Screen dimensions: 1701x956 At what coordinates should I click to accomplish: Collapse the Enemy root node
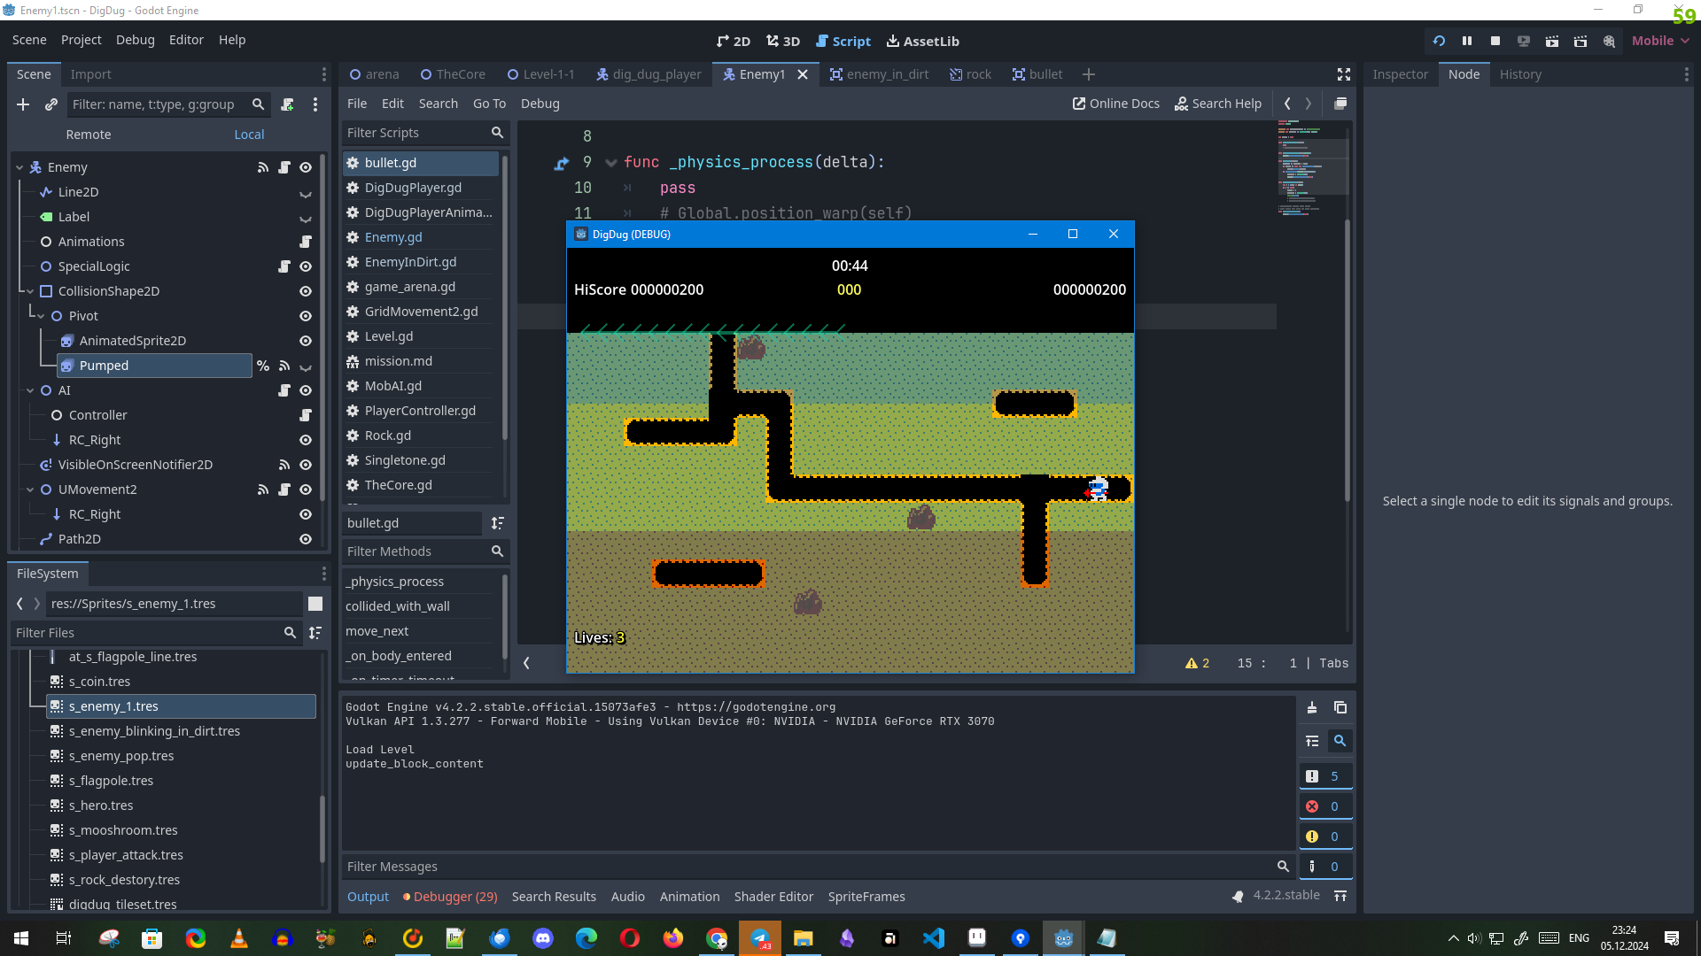(19, 167)
